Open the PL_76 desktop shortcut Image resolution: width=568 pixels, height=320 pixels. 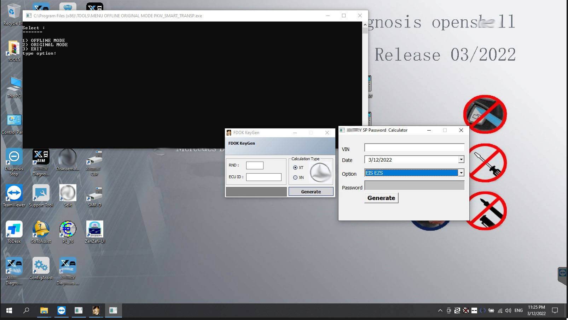pyautogui.click(x=68, y=230)
